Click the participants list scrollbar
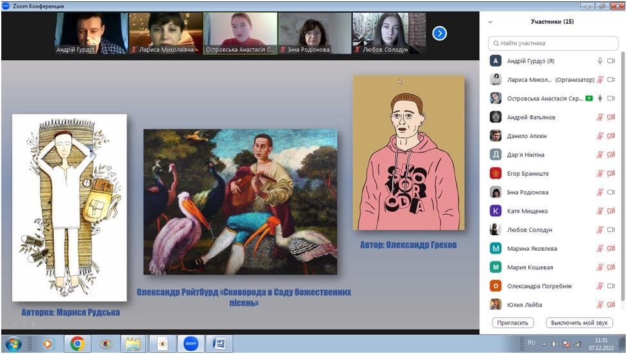The height and width of the screenshot is (354, 627). (x=623, y=176)
